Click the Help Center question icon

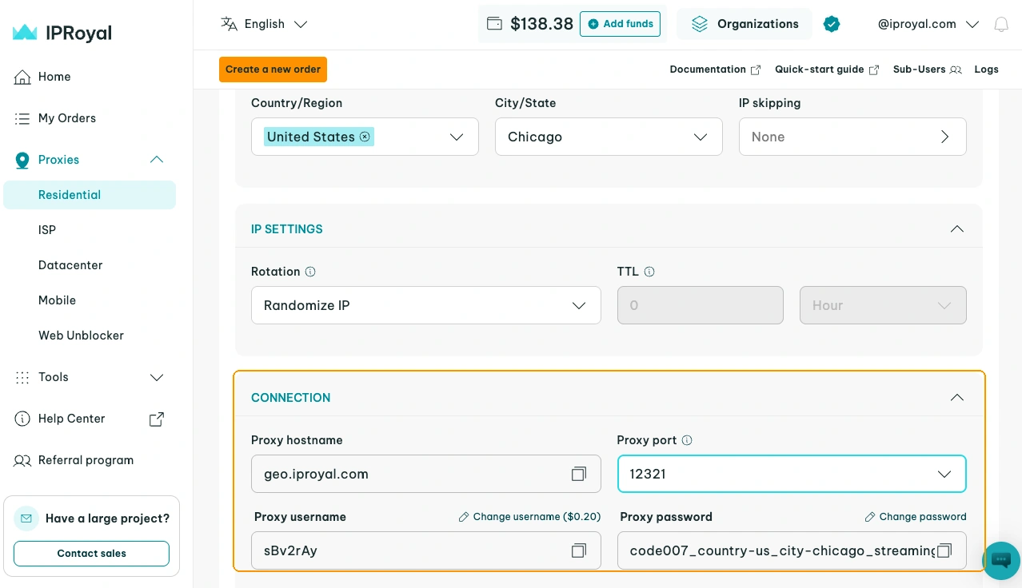(22, 419)
